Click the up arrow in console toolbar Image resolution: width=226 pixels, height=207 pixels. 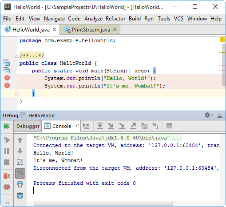coord(20,140)
